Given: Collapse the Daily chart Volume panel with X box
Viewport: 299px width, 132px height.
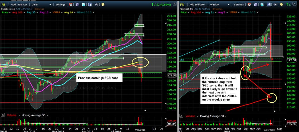Looking at the screenshot, I should coord(3,115).
